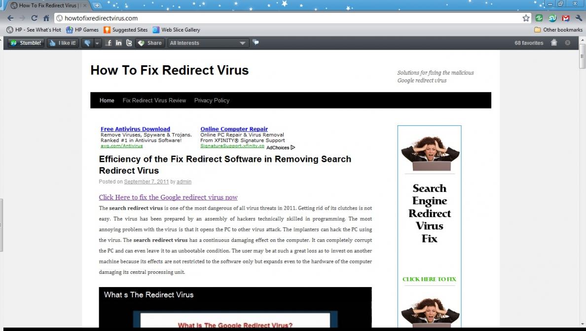Click the bottom stressed woman banner image
Image resolution: width=586 pixels, height=331 pixels.
tap(430, 312)
